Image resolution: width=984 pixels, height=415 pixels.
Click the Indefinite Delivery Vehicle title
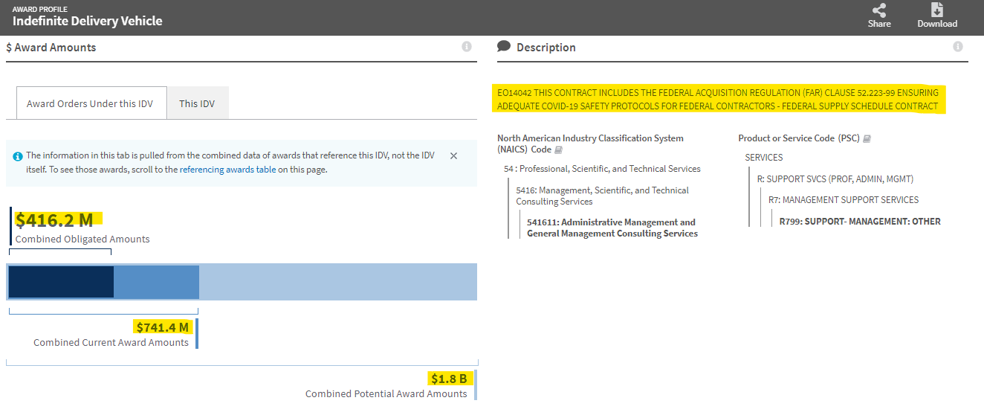coord(88,21)
